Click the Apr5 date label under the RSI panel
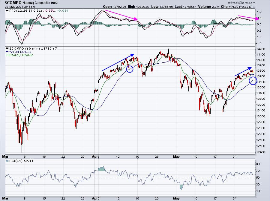Screen dimensions: 270x201 pos(96,199)
